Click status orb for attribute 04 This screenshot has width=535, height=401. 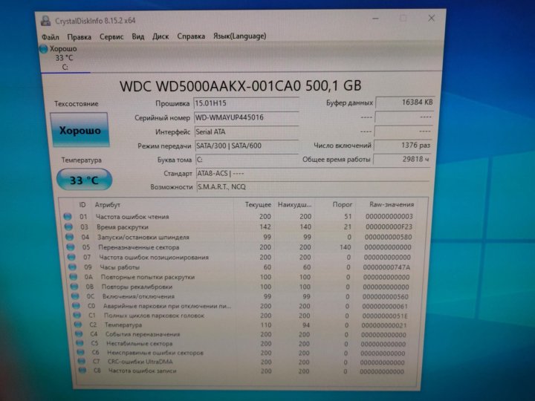[70, 237]
